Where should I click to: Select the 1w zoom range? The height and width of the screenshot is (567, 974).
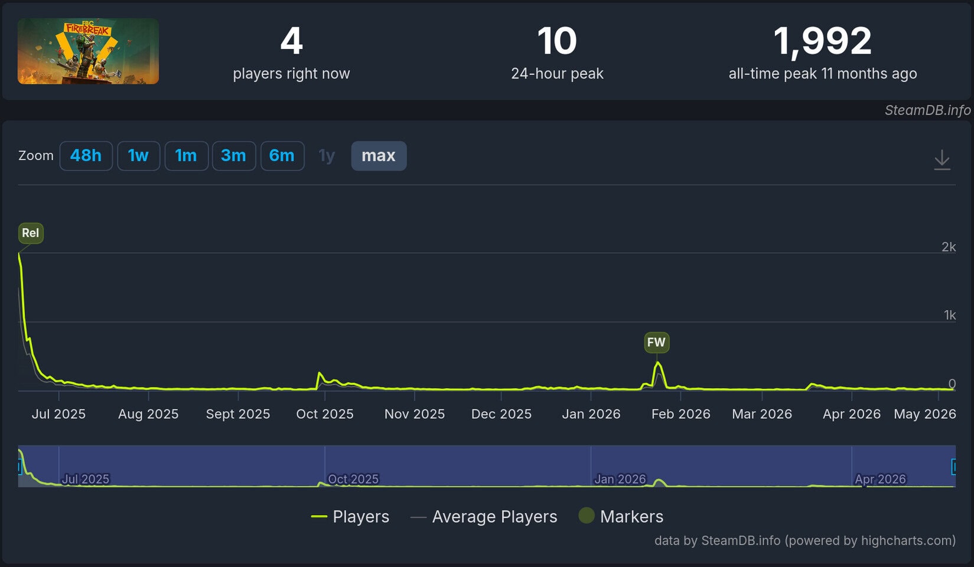tap(138, 156)
